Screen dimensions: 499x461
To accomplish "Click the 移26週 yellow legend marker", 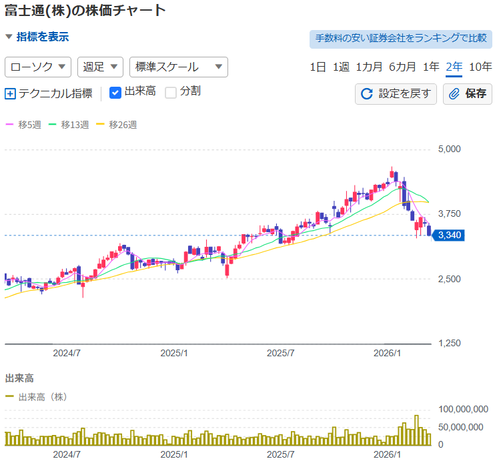I will (x=101, y=124).
